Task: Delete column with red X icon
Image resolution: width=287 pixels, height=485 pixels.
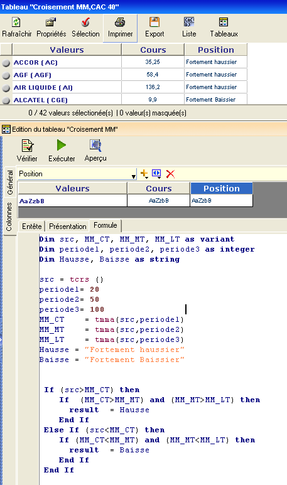Action: (x=170, y=174)
